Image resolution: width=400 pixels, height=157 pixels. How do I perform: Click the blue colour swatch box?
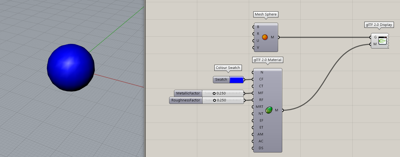tap(236, 80)
